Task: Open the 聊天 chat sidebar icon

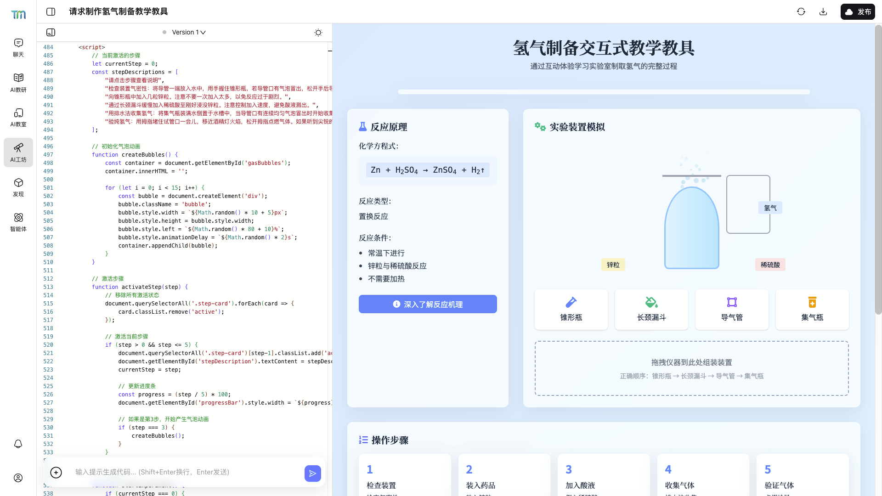Action: (18, 48)
